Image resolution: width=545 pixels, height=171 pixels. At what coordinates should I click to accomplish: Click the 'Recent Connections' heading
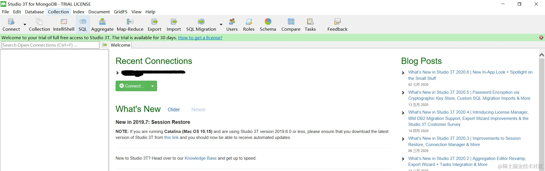click(154, 61)
